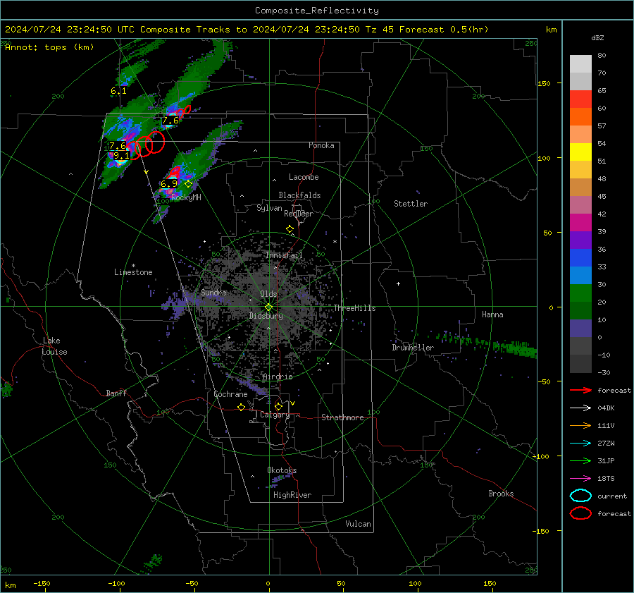Click the UTC timestamp header line

(247, 30)
